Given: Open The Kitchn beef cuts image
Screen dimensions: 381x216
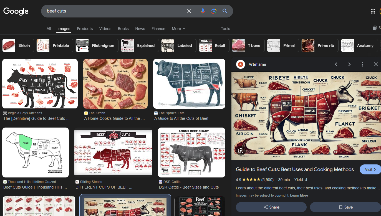Looking at the screenshot, I should [115, 83].
